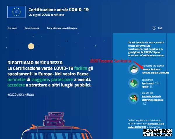Screen dimensions: 175x139
Task: Select the Tessera Sanitaria link
Action: pos(151,69)
